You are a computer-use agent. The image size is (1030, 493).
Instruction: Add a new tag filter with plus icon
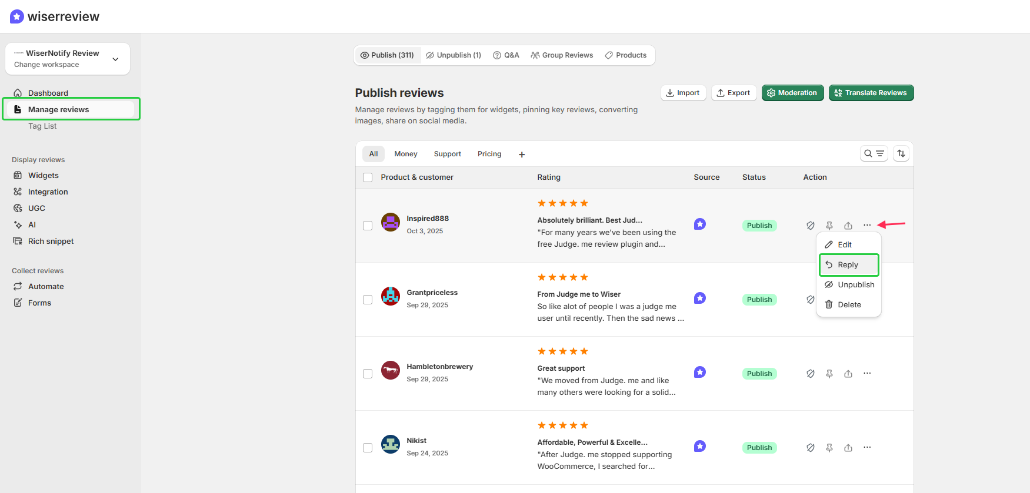(x=522, y=155)
